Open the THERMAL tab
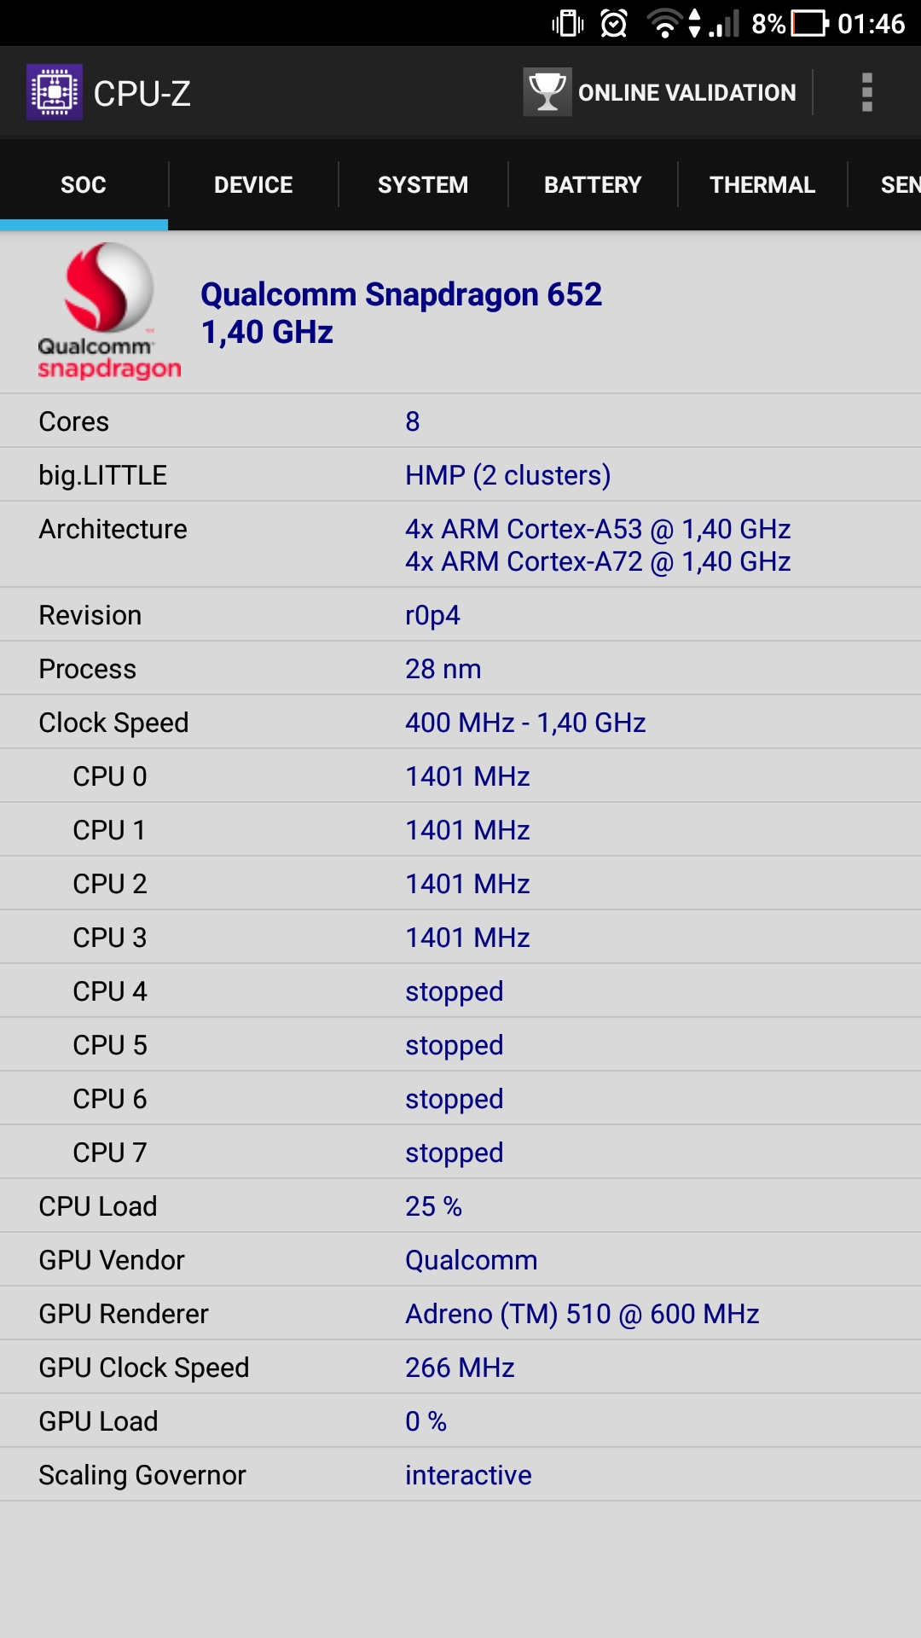The height and width of the screenshot is (1638, 921). pos(762,185)
